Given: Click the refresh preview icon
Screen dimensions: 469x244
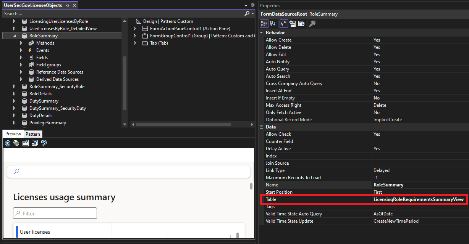Looking at the screenshot, I should tap(8, 143).
